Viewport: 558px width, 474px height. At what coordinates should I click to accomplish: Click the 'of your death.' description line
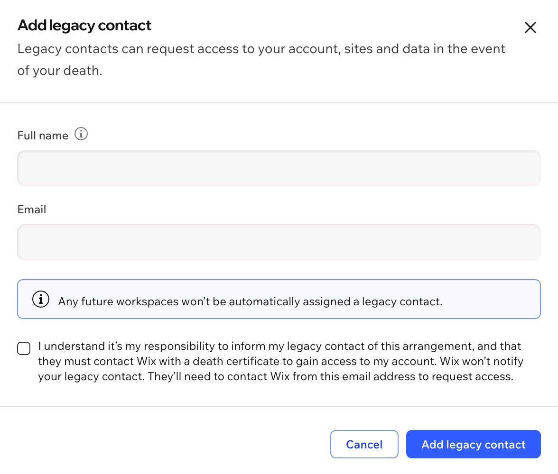click(x=60, y=71)
